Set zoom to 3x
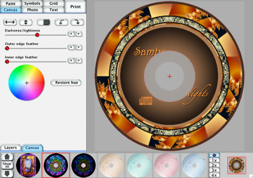The height and width of the screenshot is (178, 253). [214, 170]
